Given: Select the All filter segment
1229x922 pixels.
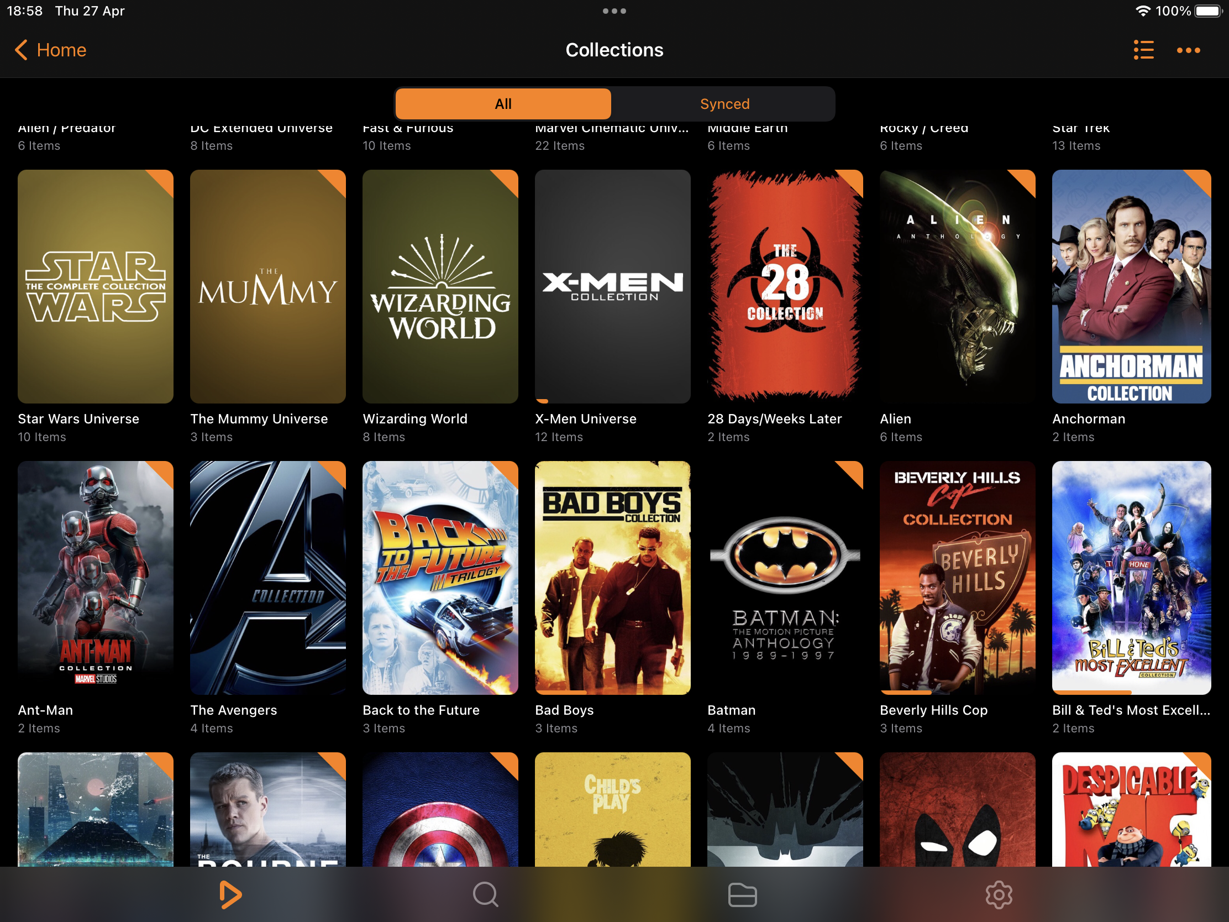Looking at the screenshot, I should pyautogui.click(x=503, y=104).
